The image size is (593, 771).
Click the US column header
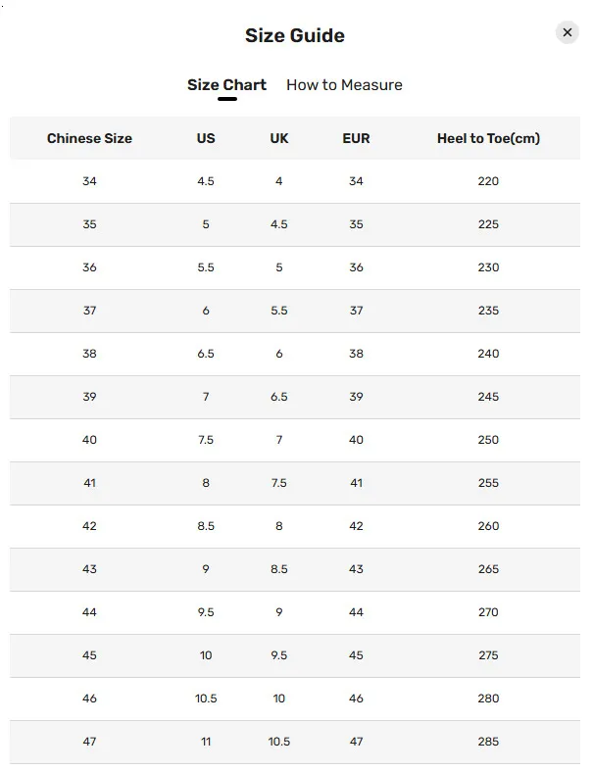pyautogui.click(x=206, y=138)
